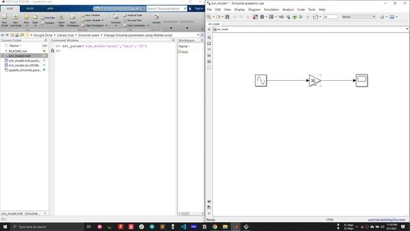Select the Sine Wave block

coord(261,80)
